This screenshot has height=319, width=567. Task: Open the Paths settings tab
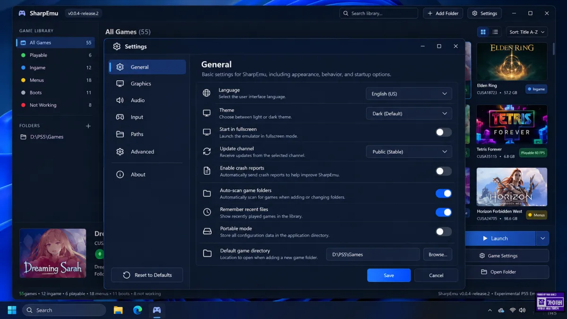[147, 134]
